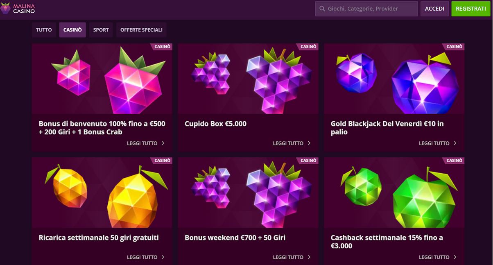Open the pink raspberry welcome bonus image
The width and height of the screenshot is (493, 265).
[x=102, y=79]
